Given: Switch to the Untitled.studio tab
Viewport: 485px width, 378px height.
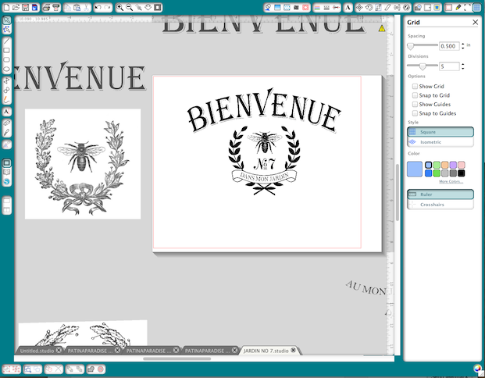Looking at the screenshot, I should [37, 351].
